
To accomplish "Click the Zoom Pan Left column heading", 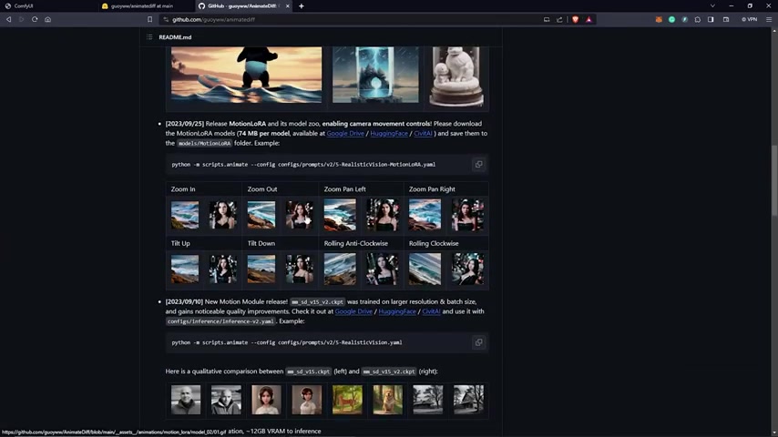I will point(345,189).
